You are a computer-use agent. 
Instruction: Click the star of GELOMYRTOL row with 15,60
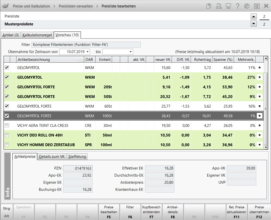(x=259, y=68)
